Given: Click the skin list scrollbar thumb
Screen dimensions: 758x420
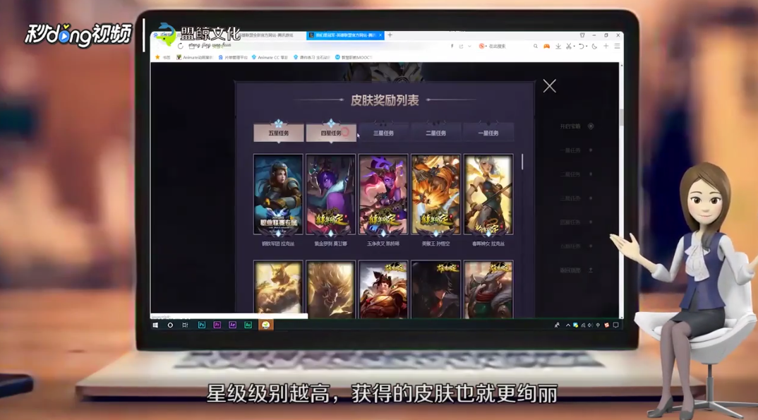Looking at the screenshot, I should tap(522, 162).
